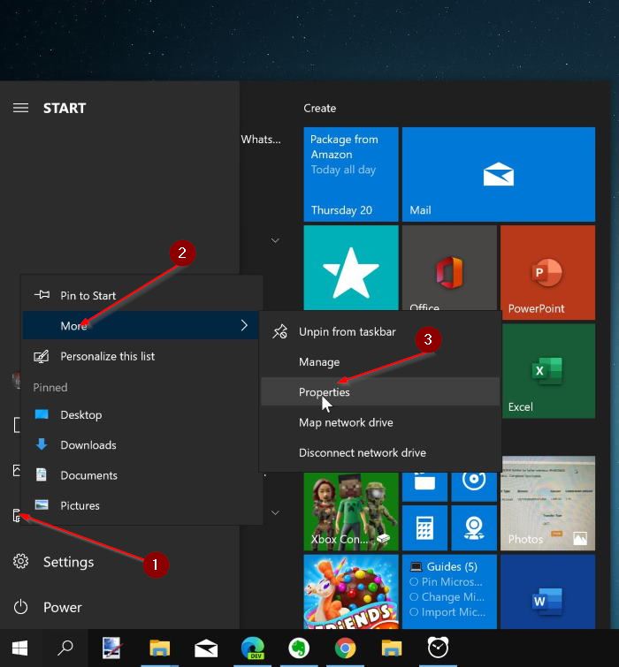The width and height of the screenshot is (619, 667).
Task: Open the teal star tile
Action: point(351,268)
